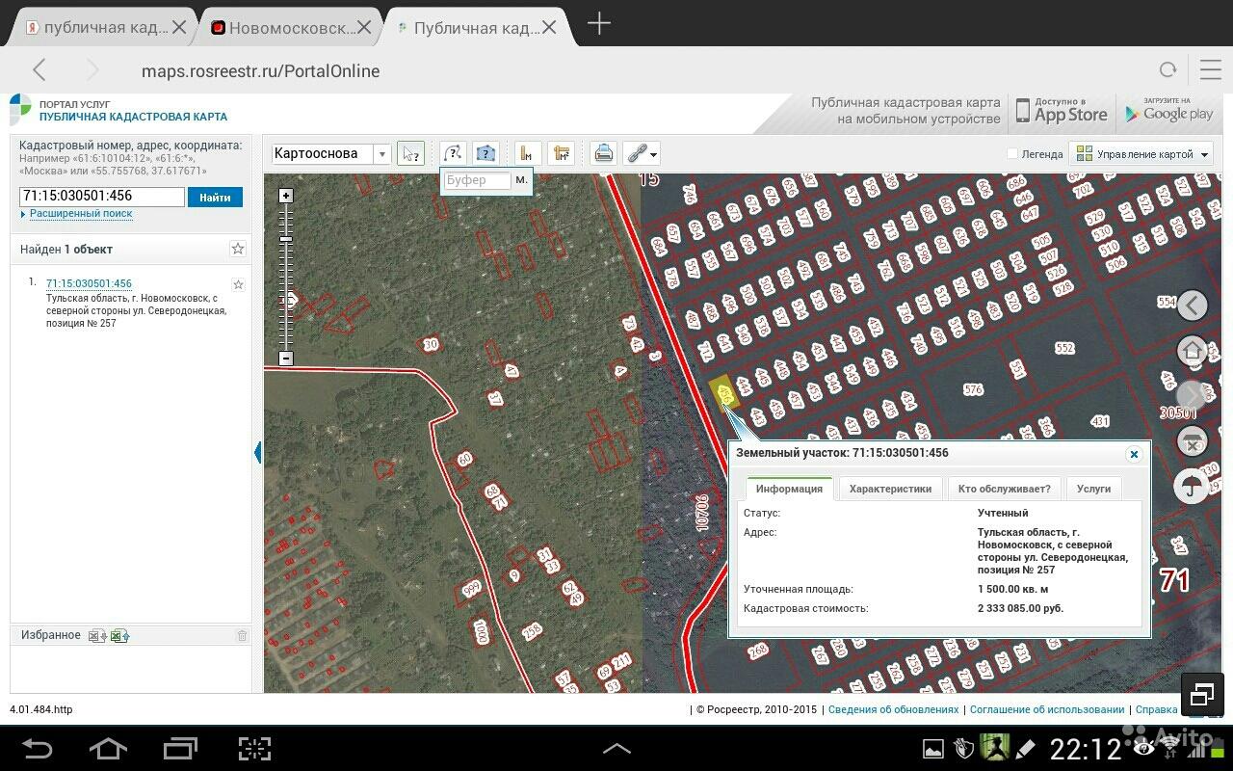Expand the Управление картой menu
The image size is (1233, 771).
(1141, 154)
